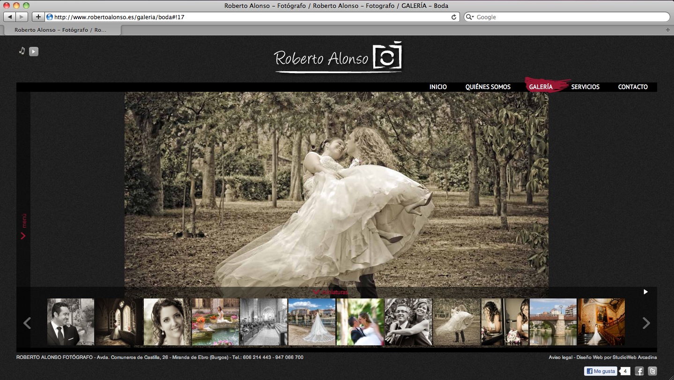This screenshot has height=380, width=674.
Task: Reload the page in the address bar
Action: [x=453, y=17]
